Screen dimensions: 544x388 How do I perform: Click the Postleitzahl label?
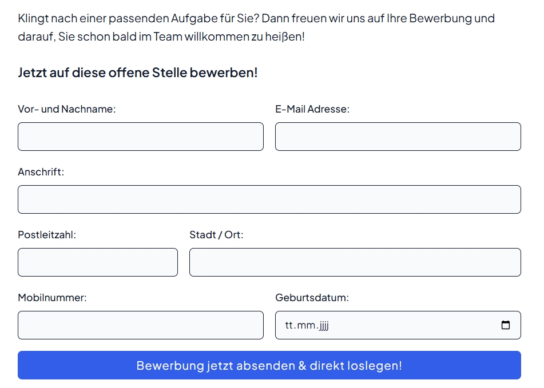(x=47, y=234)
